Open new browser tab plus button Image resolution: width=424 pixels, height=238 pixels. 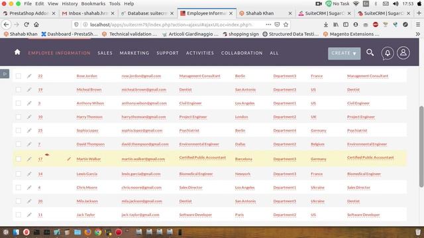[419, 13]
